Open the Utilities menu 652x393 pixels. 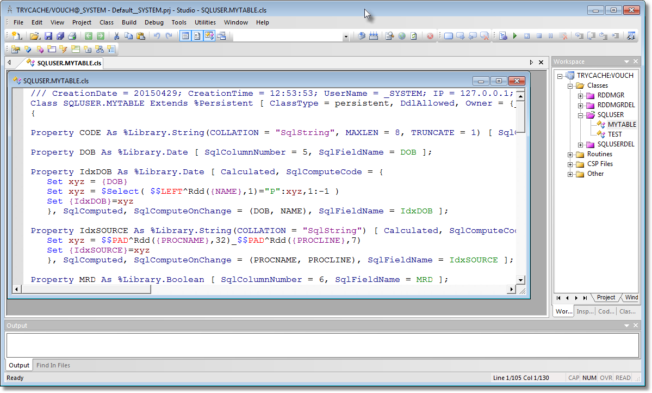coord(205,22)
